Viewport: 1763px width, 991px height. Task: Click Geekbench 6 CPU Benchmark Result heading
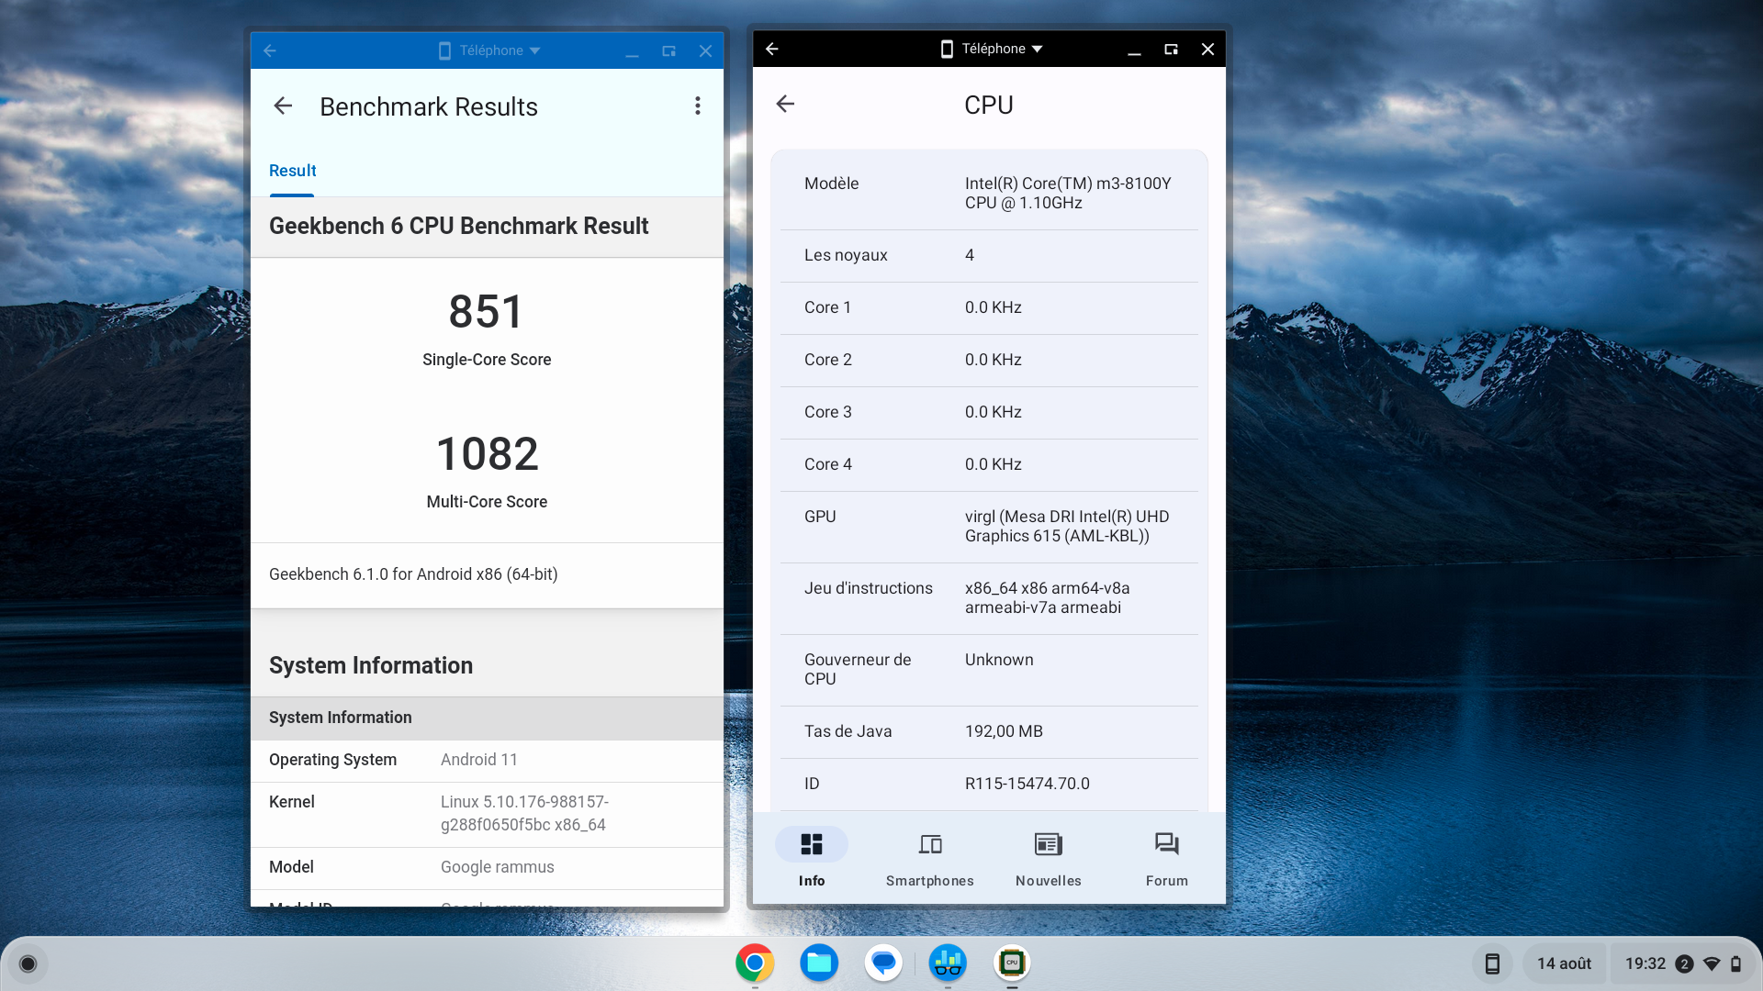[x=458, y=226]
